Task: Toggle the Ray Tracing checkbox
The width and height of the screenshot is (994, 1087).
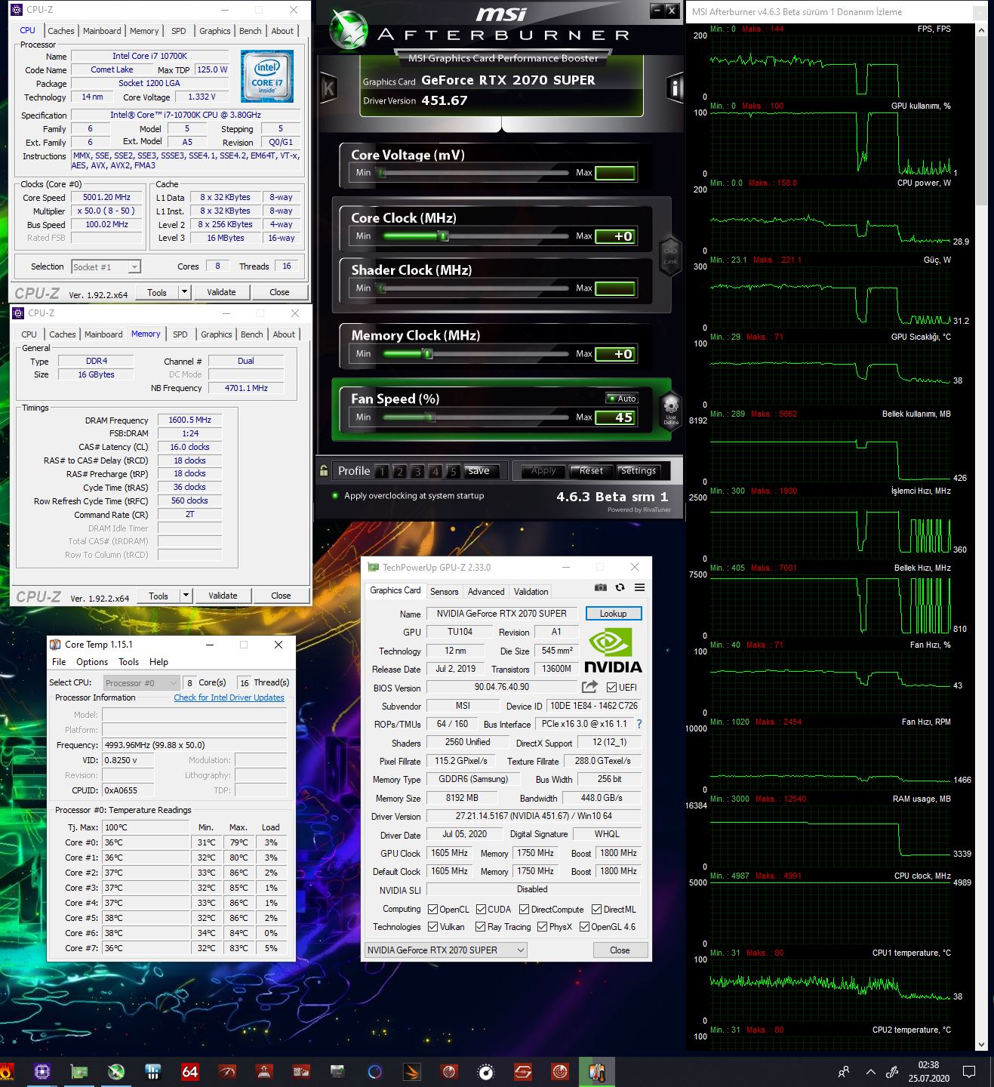Action: (x=480, y=927)
